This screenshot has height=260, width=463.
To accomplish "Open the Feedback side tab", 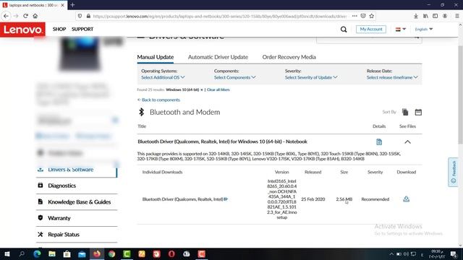I will coord(454,172).
